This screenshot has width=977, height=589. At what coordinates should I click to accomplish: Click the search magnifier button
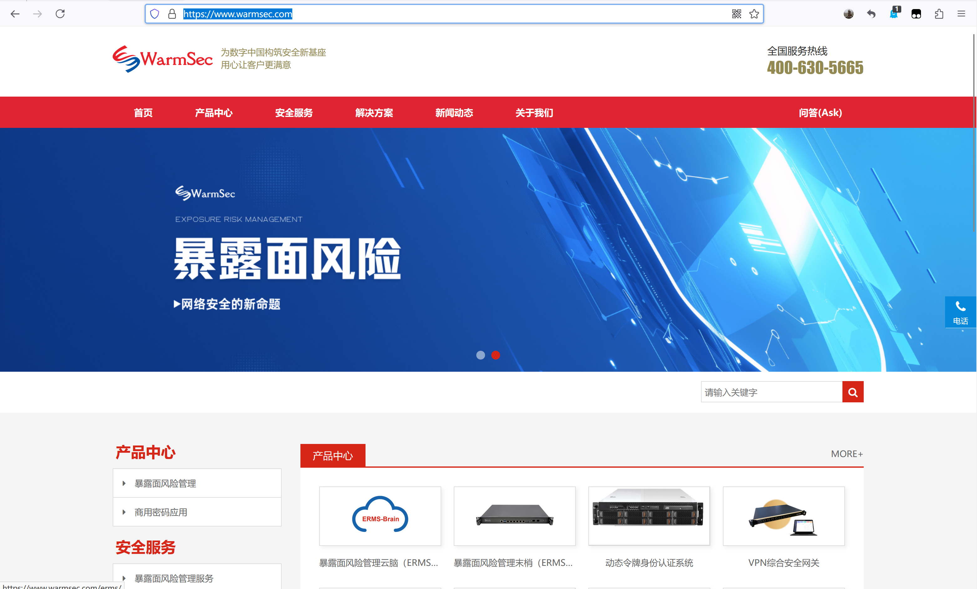852,392
